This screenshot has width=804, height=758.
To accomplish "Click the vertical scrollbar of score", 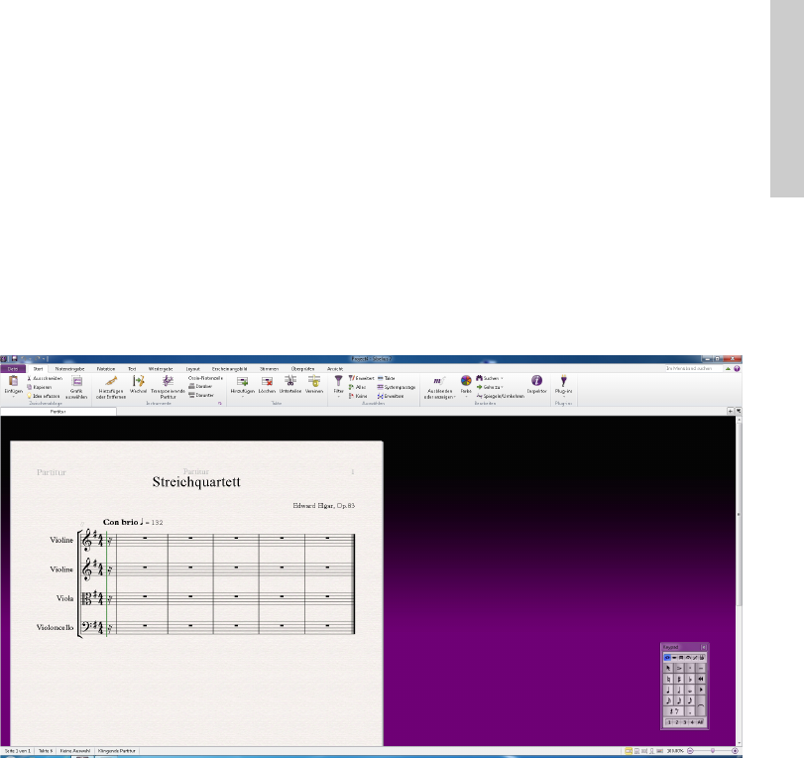I will [739, 514].
